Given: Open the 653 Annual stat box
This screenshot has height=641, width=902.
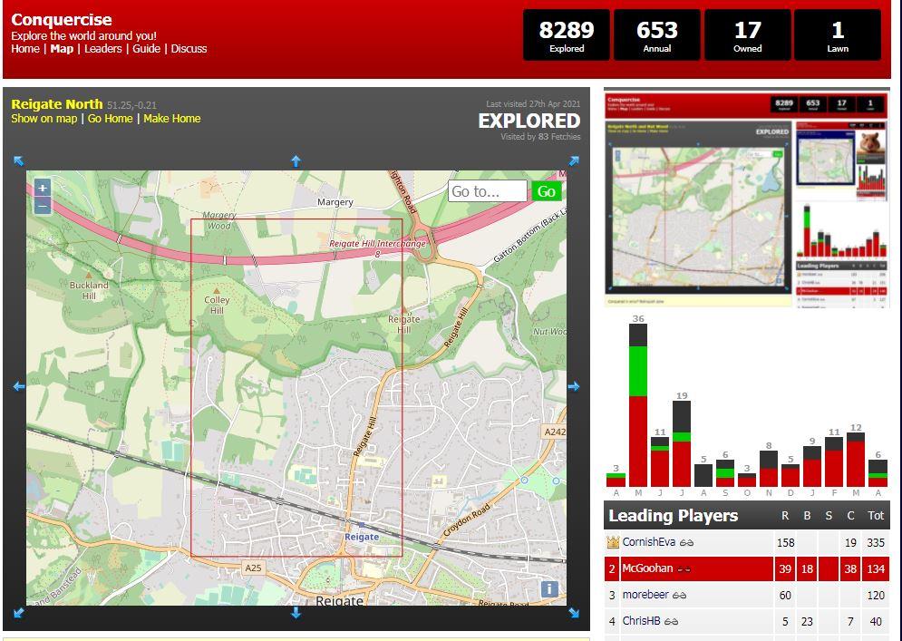Looking at the screenshot, I should click(657, 35).
